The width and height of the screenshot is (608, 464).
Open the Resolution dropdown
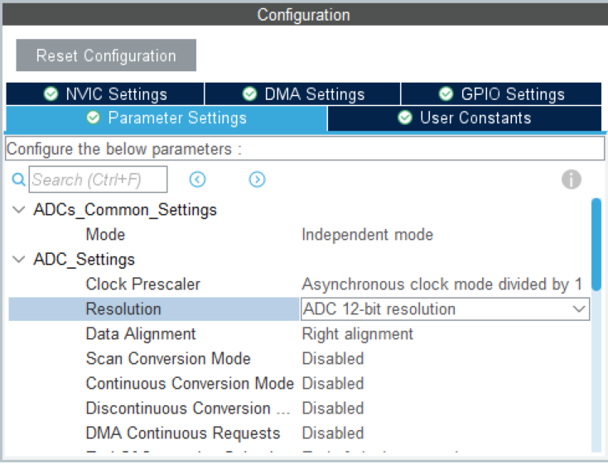coord(579,309)
